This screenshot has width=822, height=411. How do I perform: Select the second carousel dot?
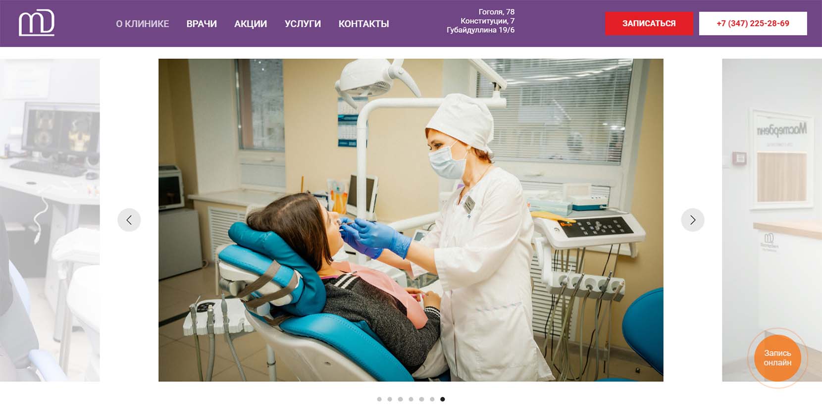click(390, 399)
